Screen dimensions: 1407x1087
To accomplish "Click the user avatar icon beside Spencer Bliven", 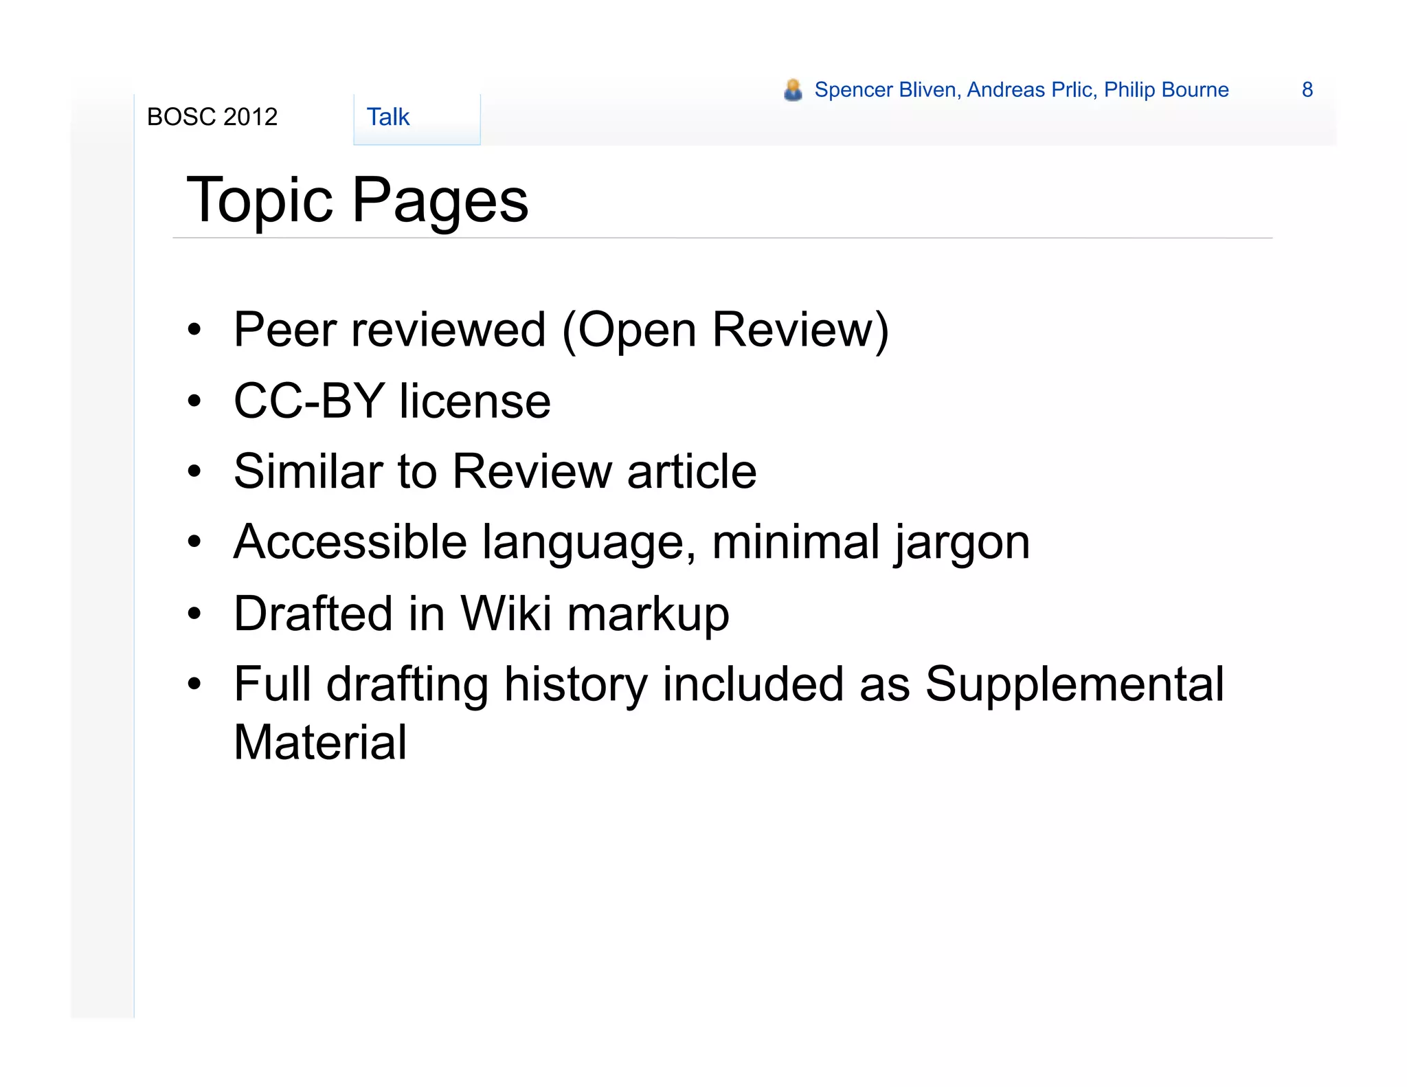I will pyautogui.click(x=793, y=90).
